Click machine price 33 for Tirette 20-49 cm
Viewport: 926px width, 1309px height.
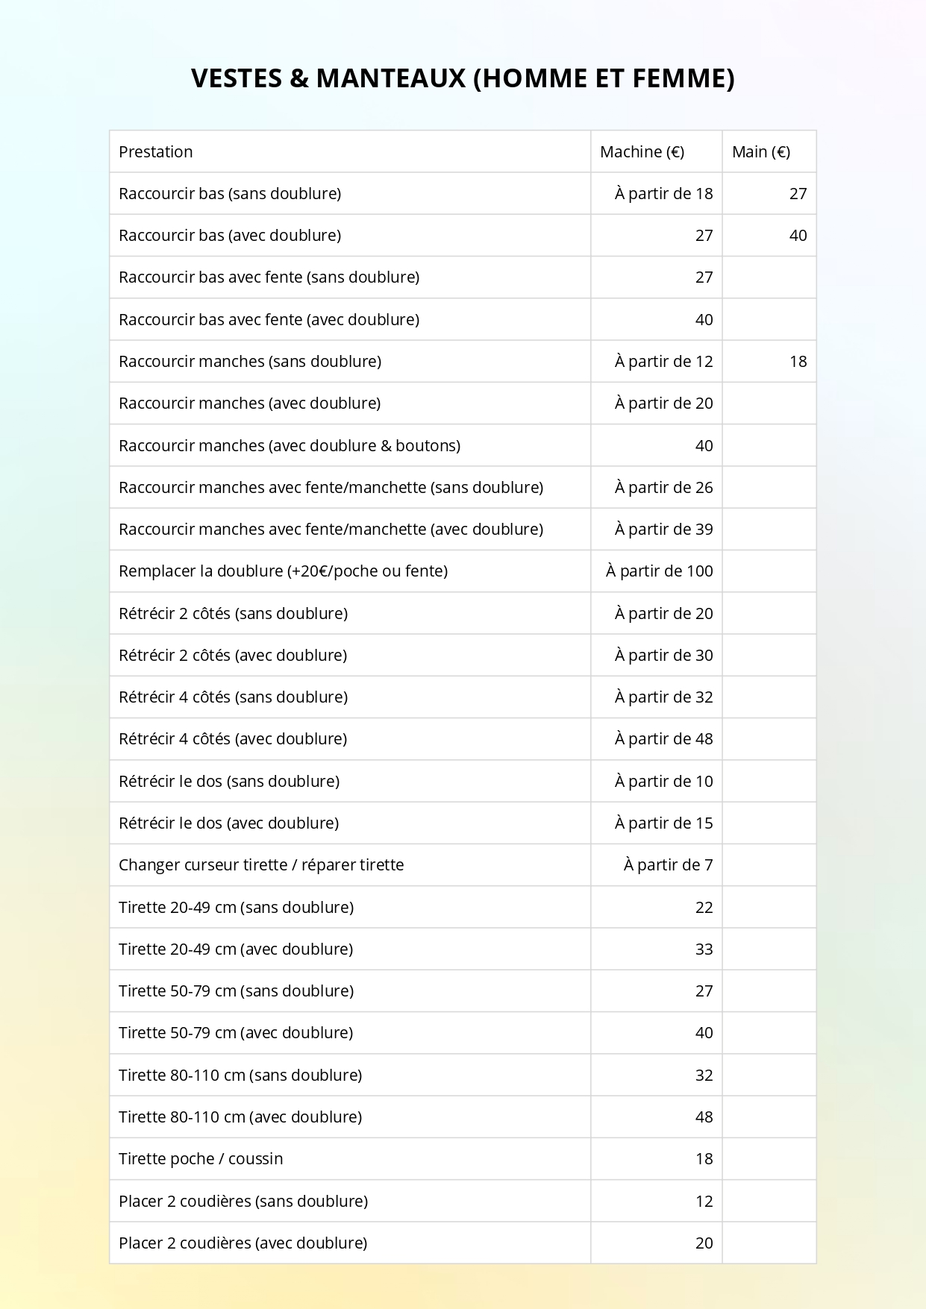tap(704, 949)
